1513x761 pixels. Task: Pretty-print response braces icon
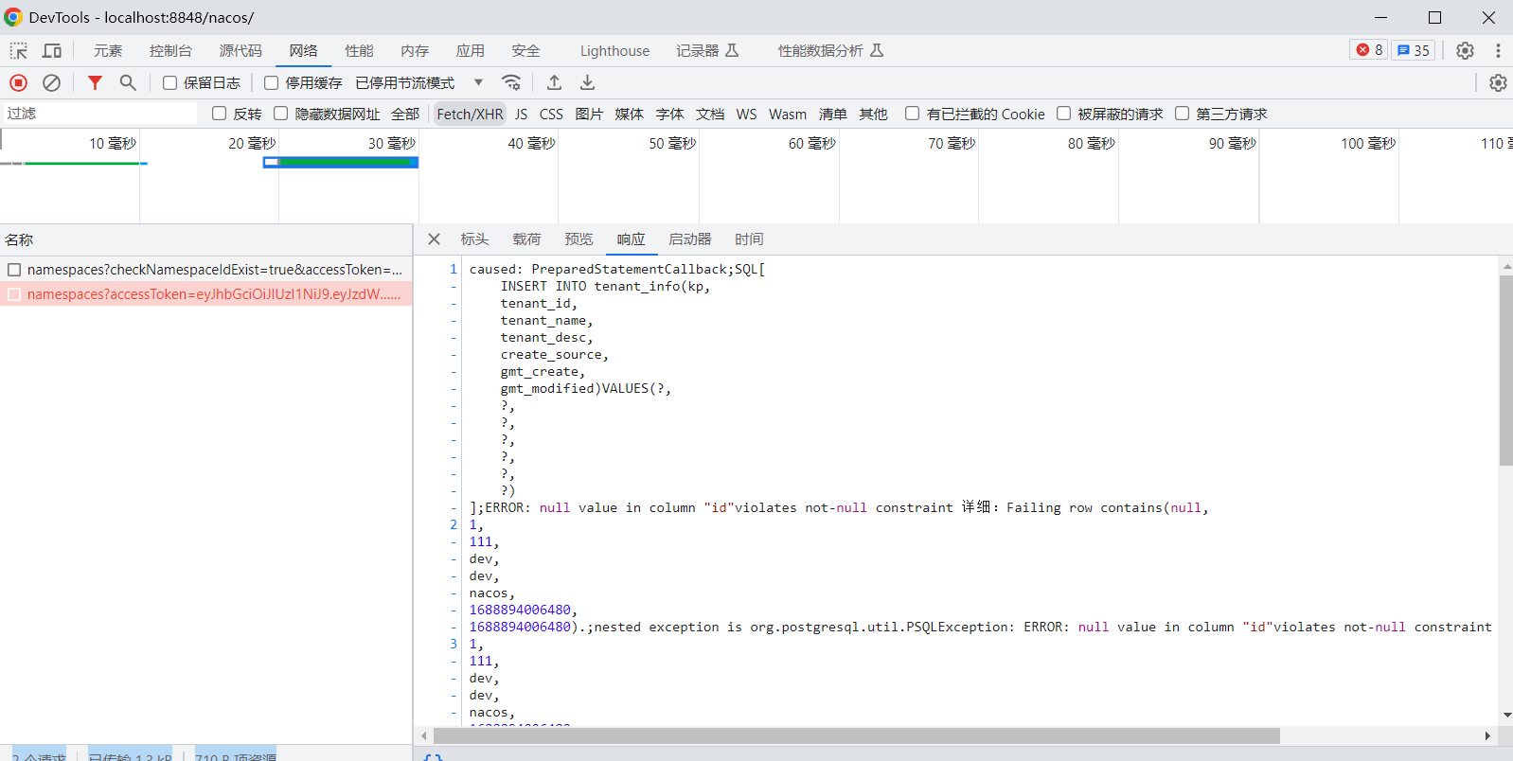click(x=433, y=758)
